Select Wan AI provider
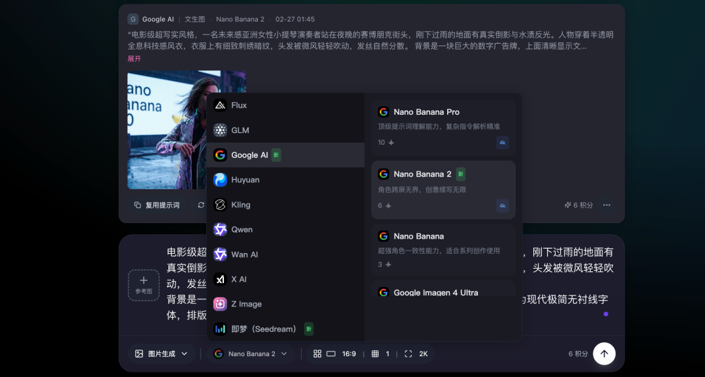 pos(285,254)
